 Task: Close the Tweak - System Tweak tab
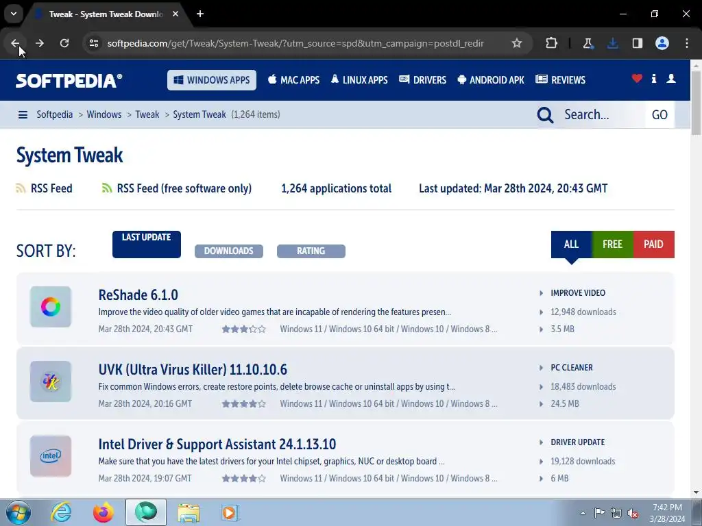(175, 14)
